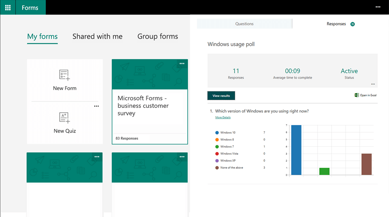
Task: Open Microsoft Forms business customer survey card
Action: click(150, 106)
